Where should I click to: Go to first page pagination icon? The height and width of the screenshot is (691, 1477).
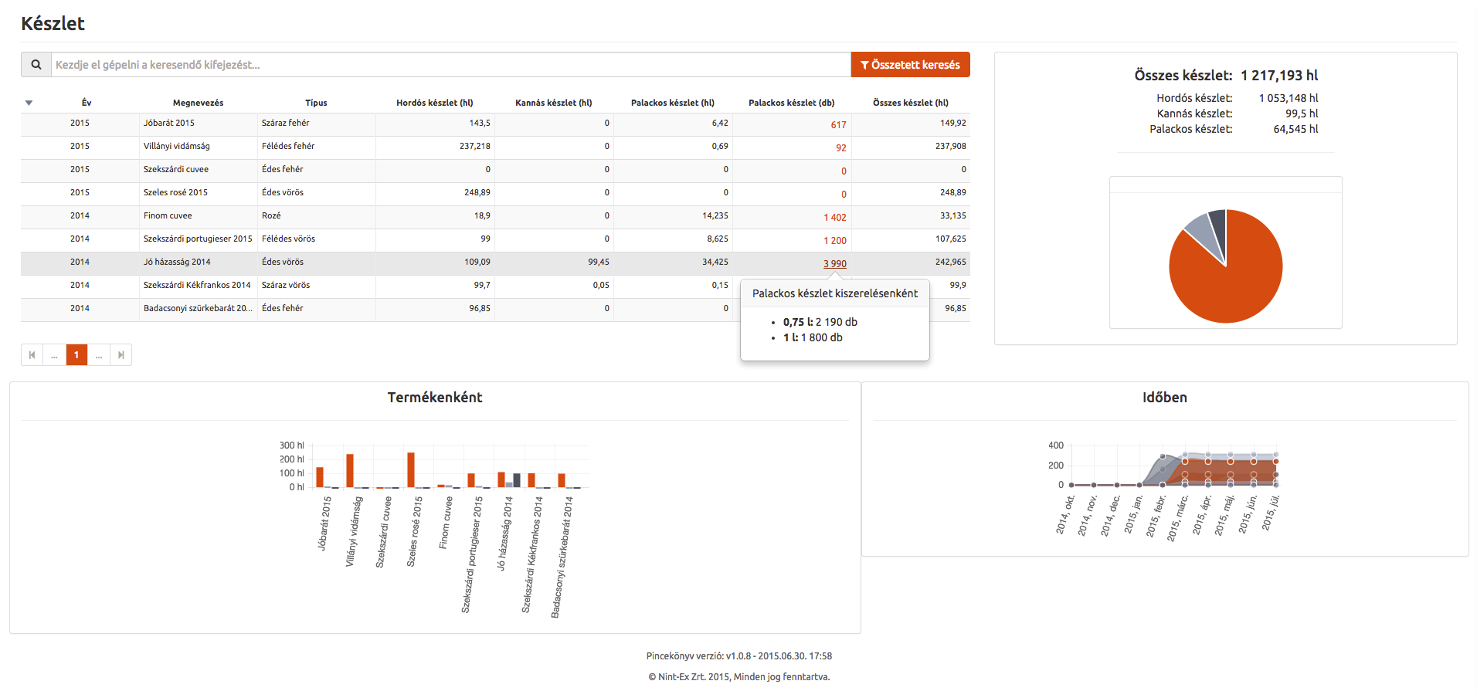(x=32, y=355)
